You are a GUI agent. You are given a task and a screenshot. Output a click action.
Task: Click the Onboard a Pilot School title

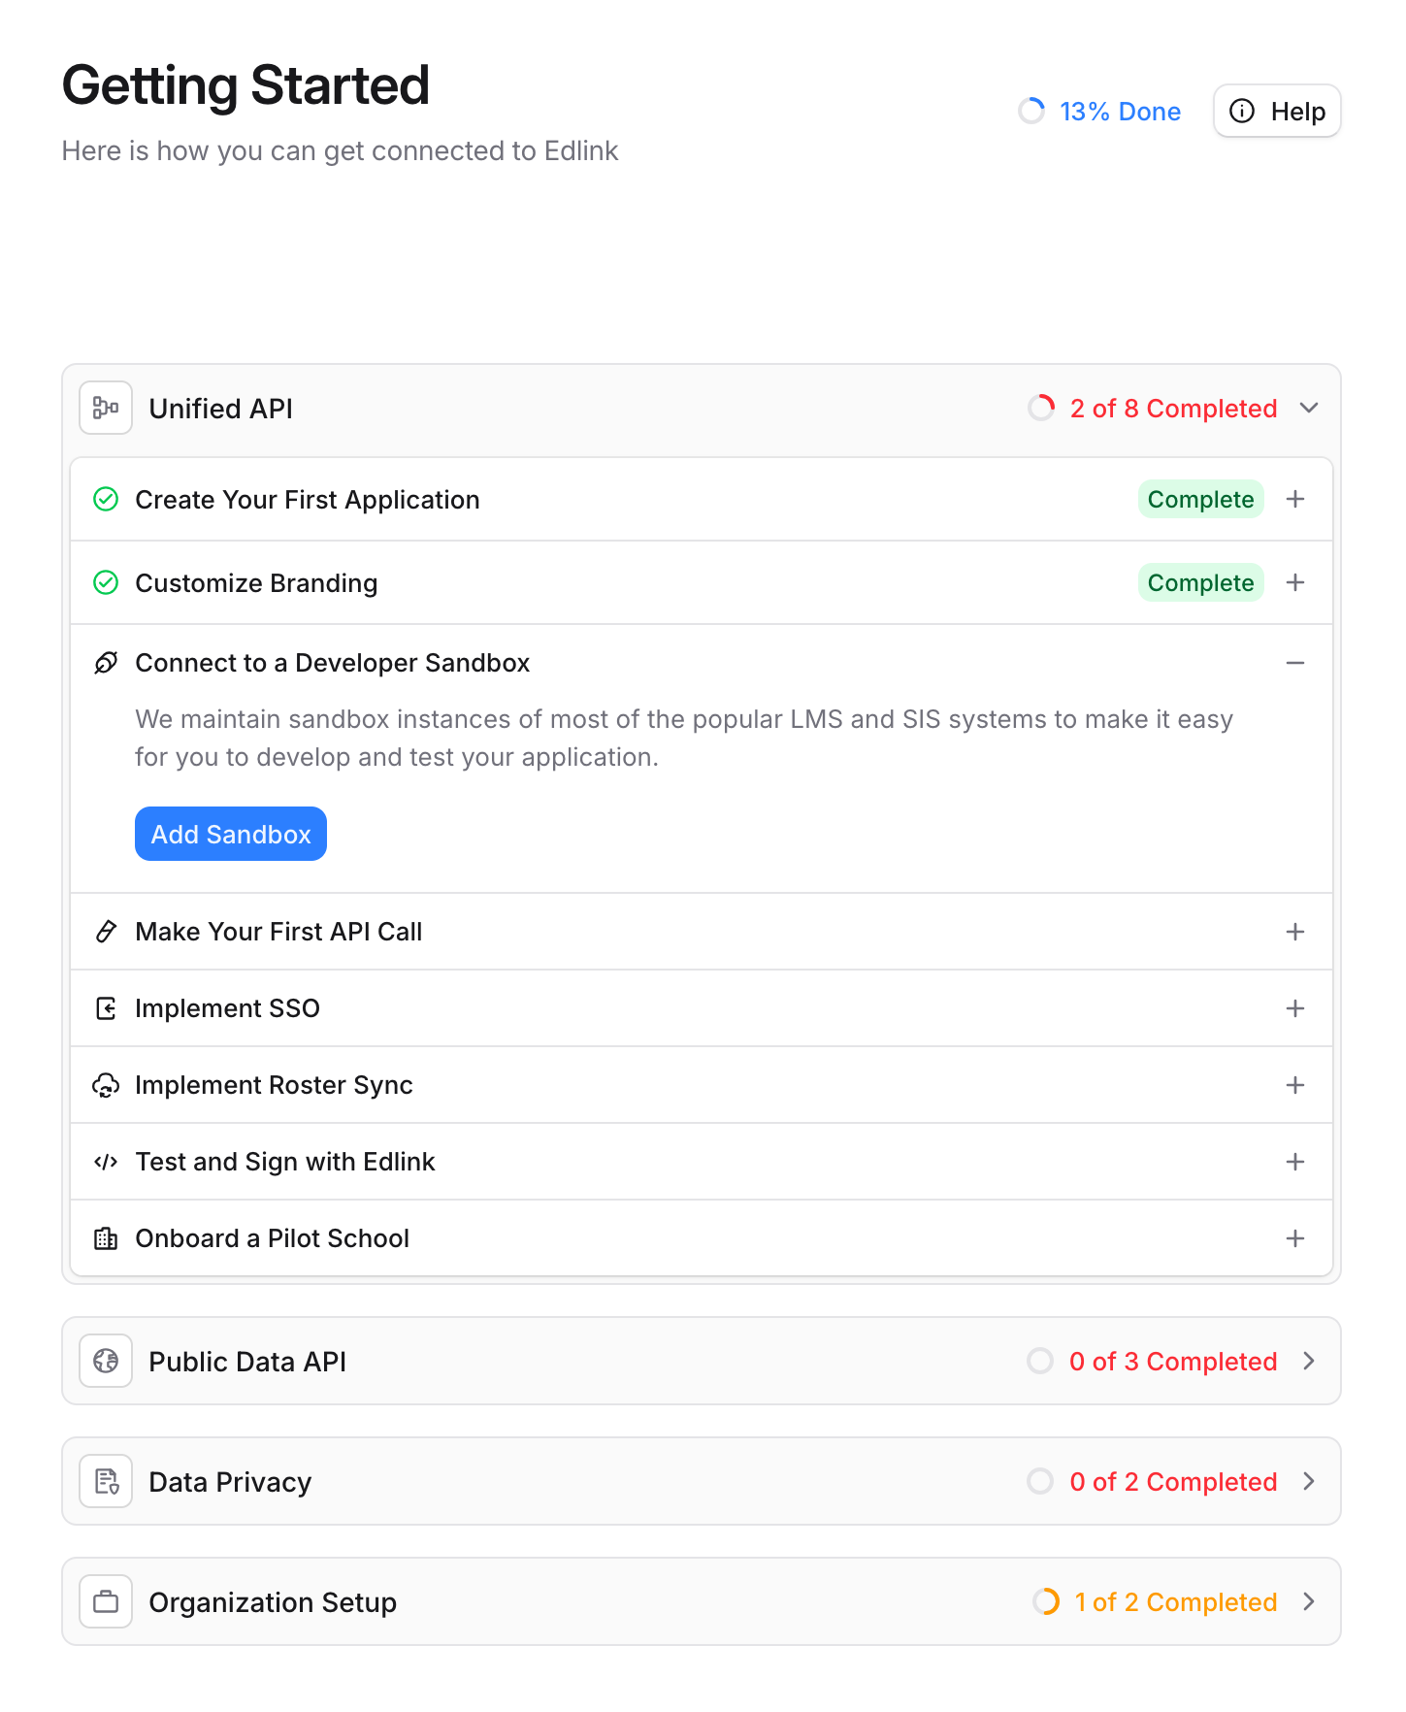point(272,1238)
